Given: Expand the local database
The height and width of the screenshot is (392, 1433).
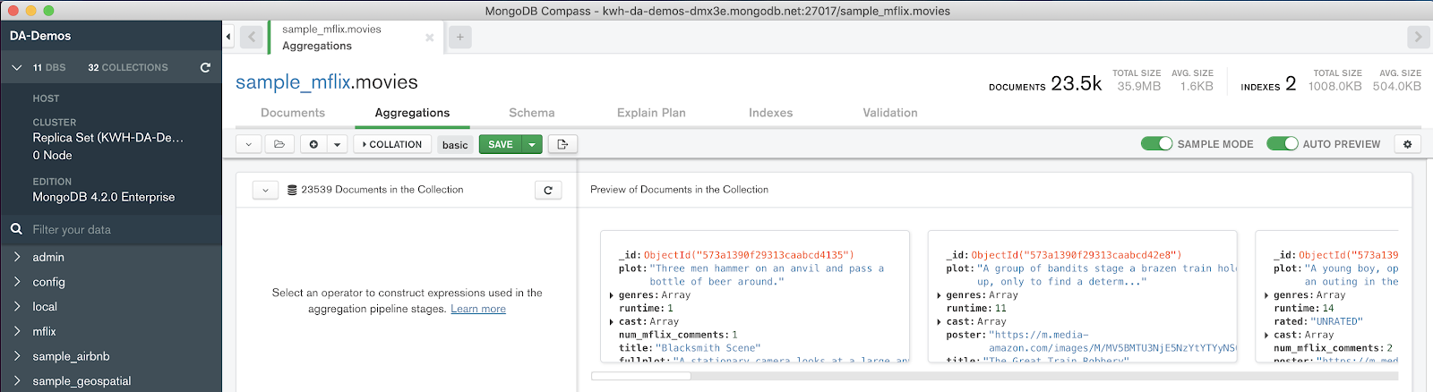Looking at the screenshot, I should click(17, 306).
